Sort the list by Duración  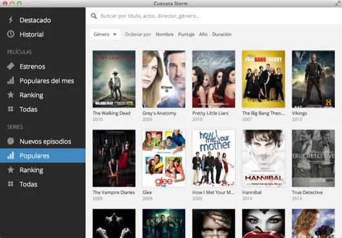pyautogui.click(x=222, y=34)
